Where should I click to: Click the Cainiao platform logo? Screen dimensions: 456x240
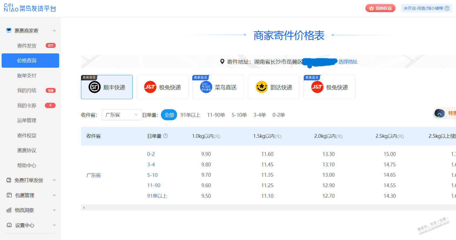(30, 8)
